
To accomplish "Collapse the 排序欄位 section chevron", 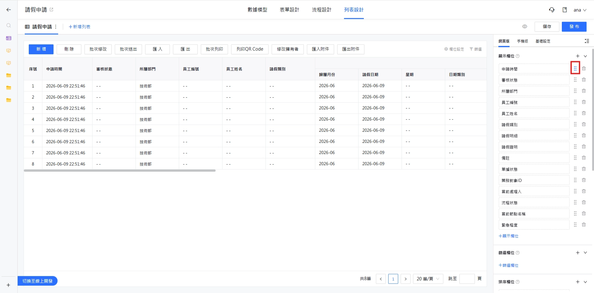I will point(585,282).
